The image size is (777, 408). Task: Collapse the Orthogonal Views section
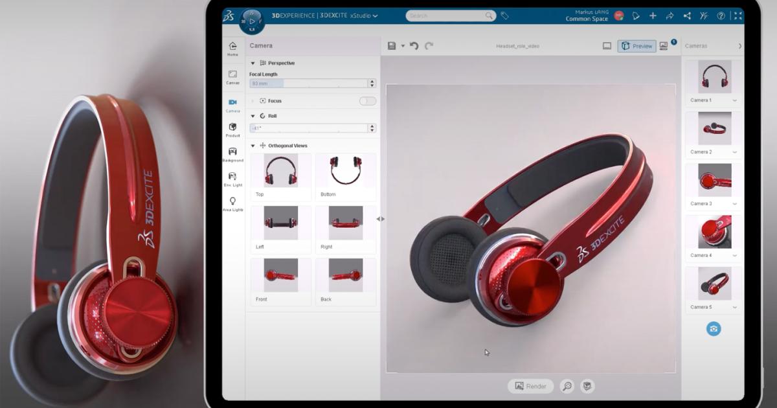point(253,146)
